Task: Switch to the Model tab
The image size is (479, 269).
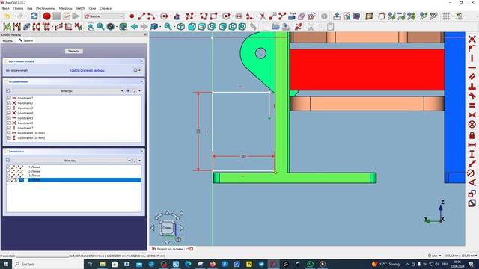Action: coord(7,40)
